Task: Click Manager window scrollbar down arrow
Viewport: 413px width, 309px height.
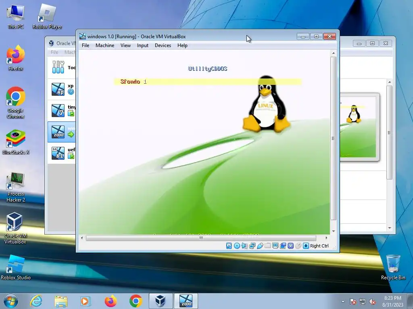Action: coord(390,228)
